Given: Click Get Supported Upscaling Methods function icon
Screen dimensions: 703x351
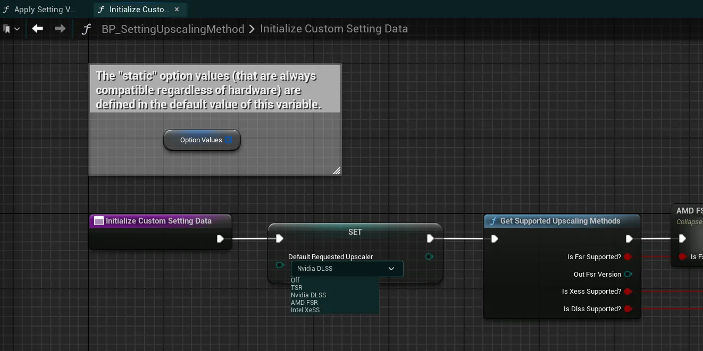Looking at the screenshot, I should [x=493, y=221].
